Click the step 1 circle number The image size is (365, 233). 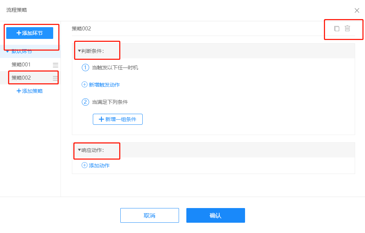[x=85, y=68]
